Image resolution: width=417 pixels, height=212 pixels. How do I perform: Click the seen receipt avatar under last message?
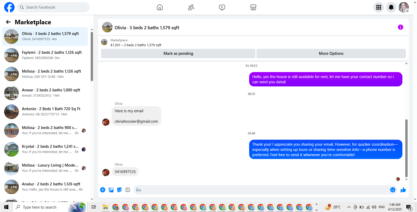click(x=398, y=179)
